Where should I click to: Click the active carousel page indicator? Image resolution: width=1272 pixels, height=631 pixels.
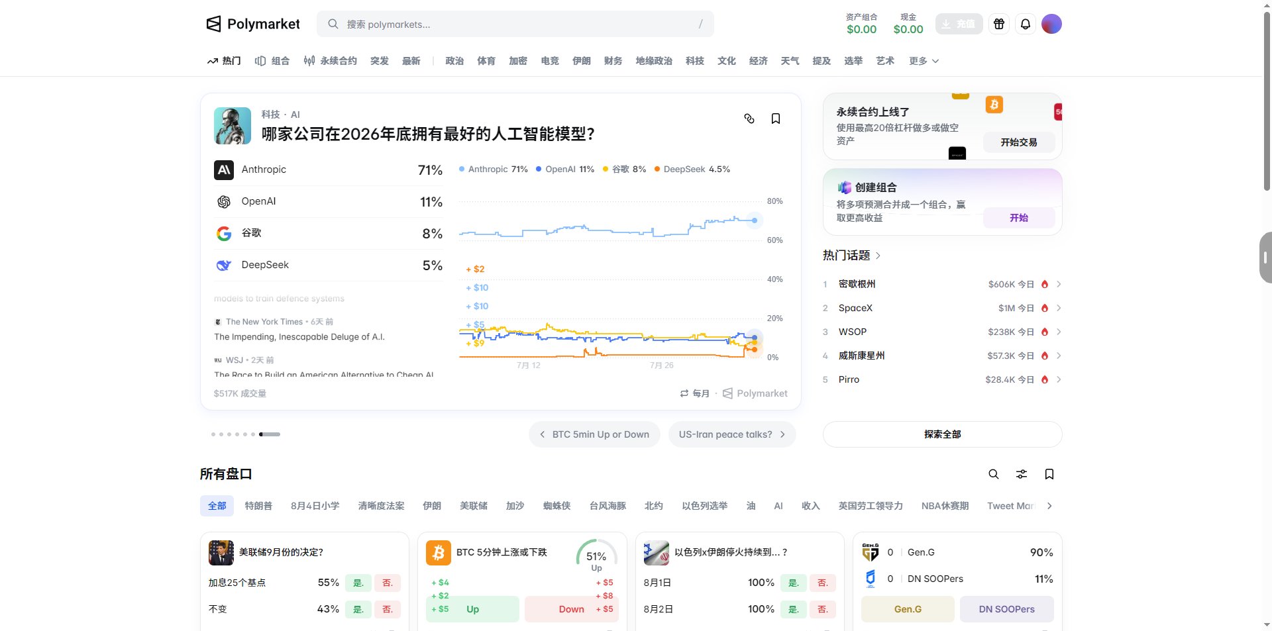click(270, 434)
